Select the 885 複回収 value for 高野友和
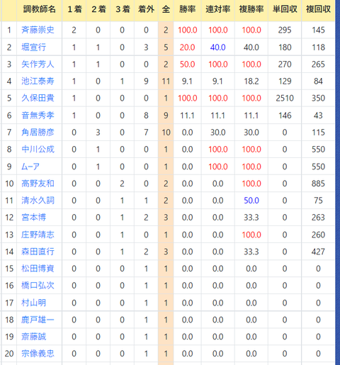 point(318,184)
